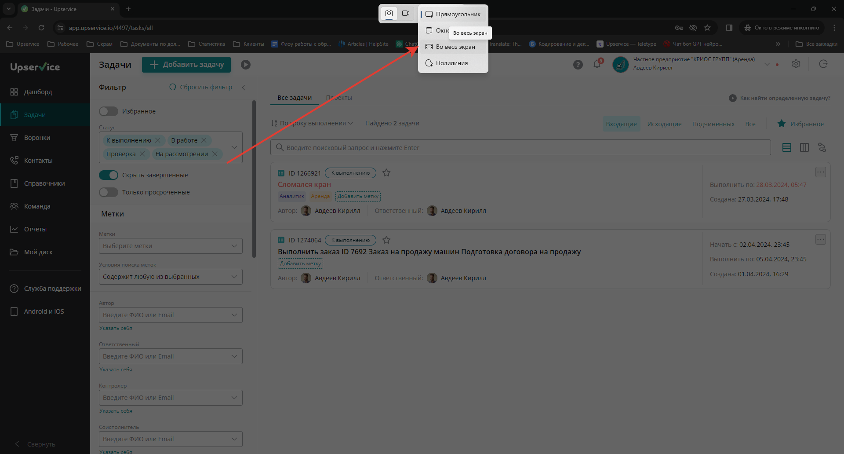The image size is (844, 454).
Task: Choose Полилиния snip mode
Action: [453, 63]
